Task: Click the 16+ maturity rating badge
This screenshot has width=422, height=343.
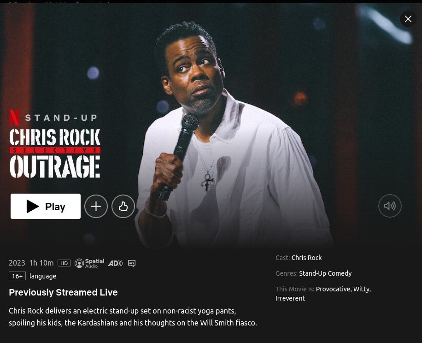Action: click(x=17, y=276)
